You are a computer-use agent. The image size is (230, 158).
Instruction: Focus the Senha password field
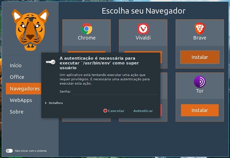[115, 92]
